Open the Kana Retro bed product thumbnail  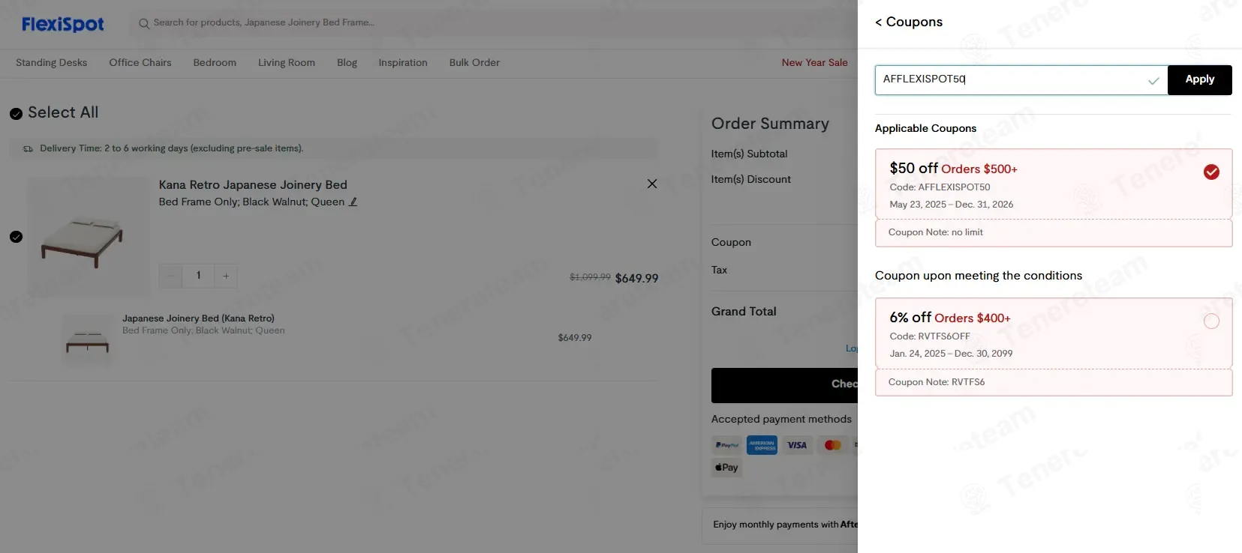pyautogui.click(x=88, y=237)
